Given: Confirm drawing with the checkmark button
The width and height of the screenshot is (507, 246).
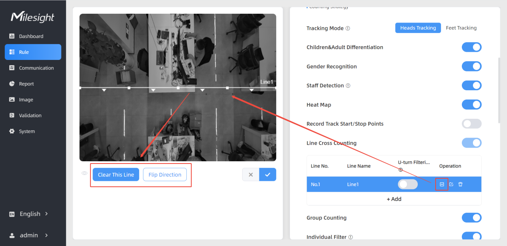Looking at the screenshot, I should (268, 175).
